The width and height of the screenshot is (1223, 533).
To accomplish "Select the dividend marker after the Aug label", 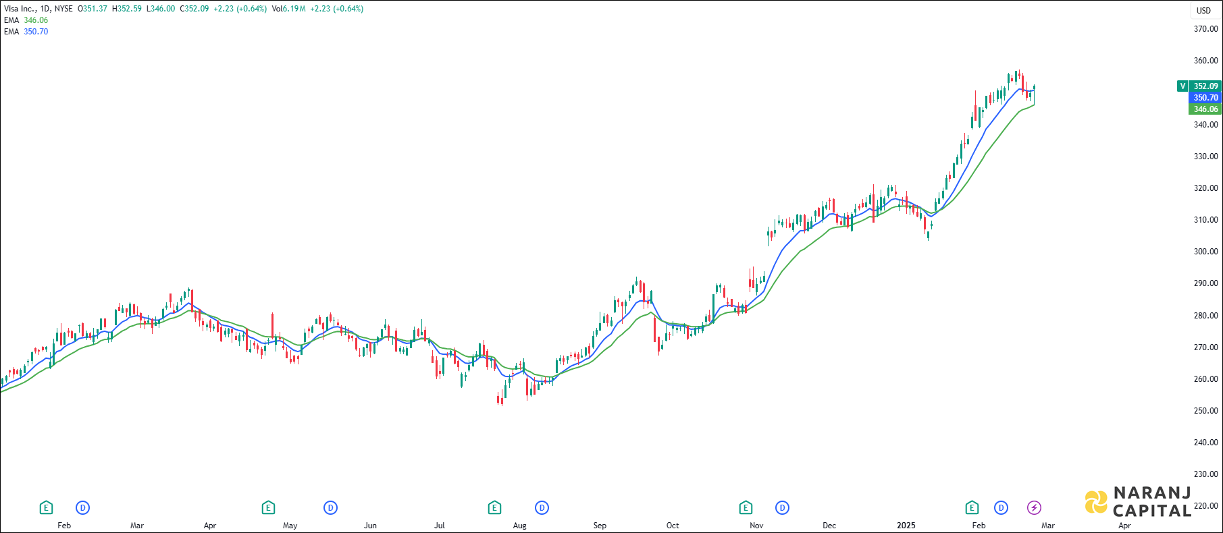I will (x=542, y=507).
